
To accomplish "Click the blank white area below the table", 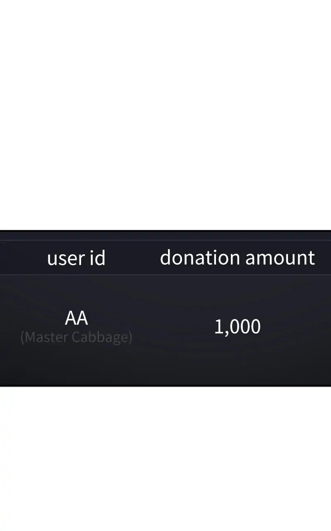I will click(165, 456).
